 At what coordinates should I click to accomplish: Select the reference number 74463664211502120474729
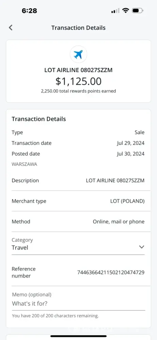111,272
